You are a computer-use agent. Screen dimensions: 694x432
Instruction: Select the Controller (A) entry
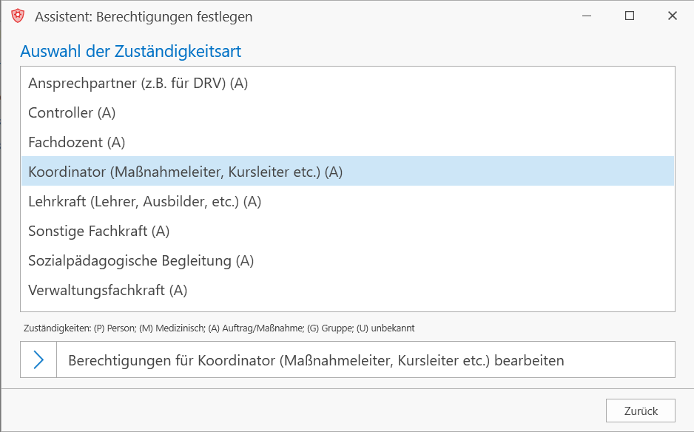point(348,112)
